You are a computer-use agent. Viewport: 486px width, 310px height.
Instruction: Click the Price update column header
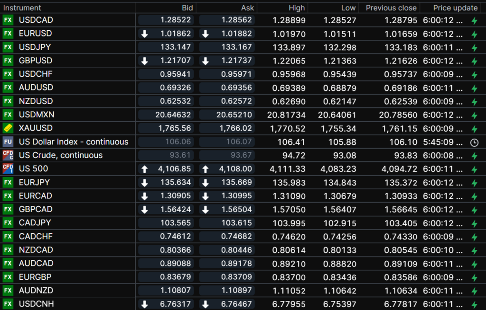tap(455, 8)
